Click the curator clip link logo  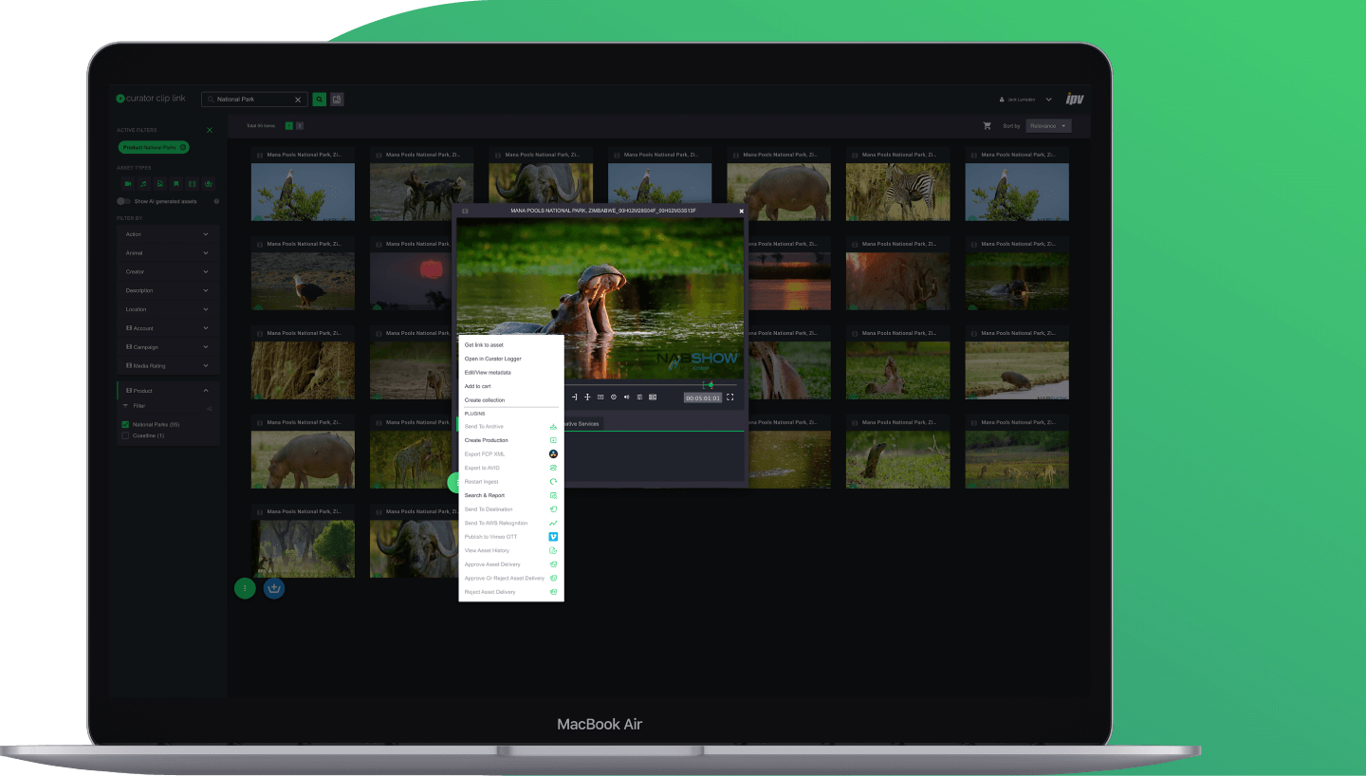pos(151,99)
